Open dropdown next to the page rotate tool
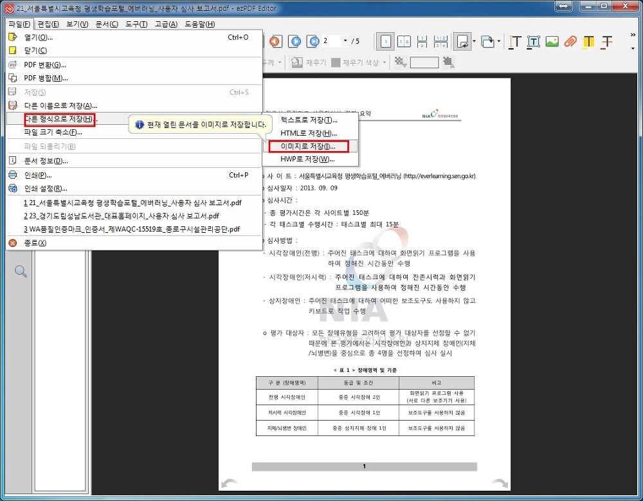This screenshot has width=643, height=501. 474,41
